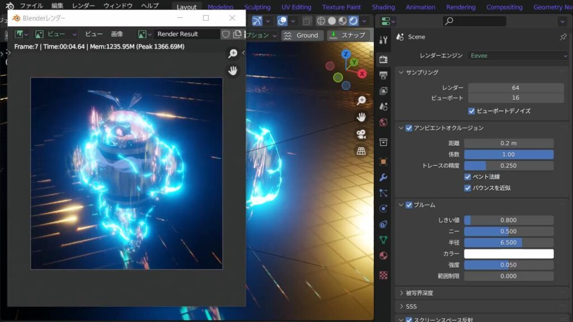Open the Scene properties tab icon
Image resolution: width=573 pixels, height=322 pixels.
click(383, 107)
